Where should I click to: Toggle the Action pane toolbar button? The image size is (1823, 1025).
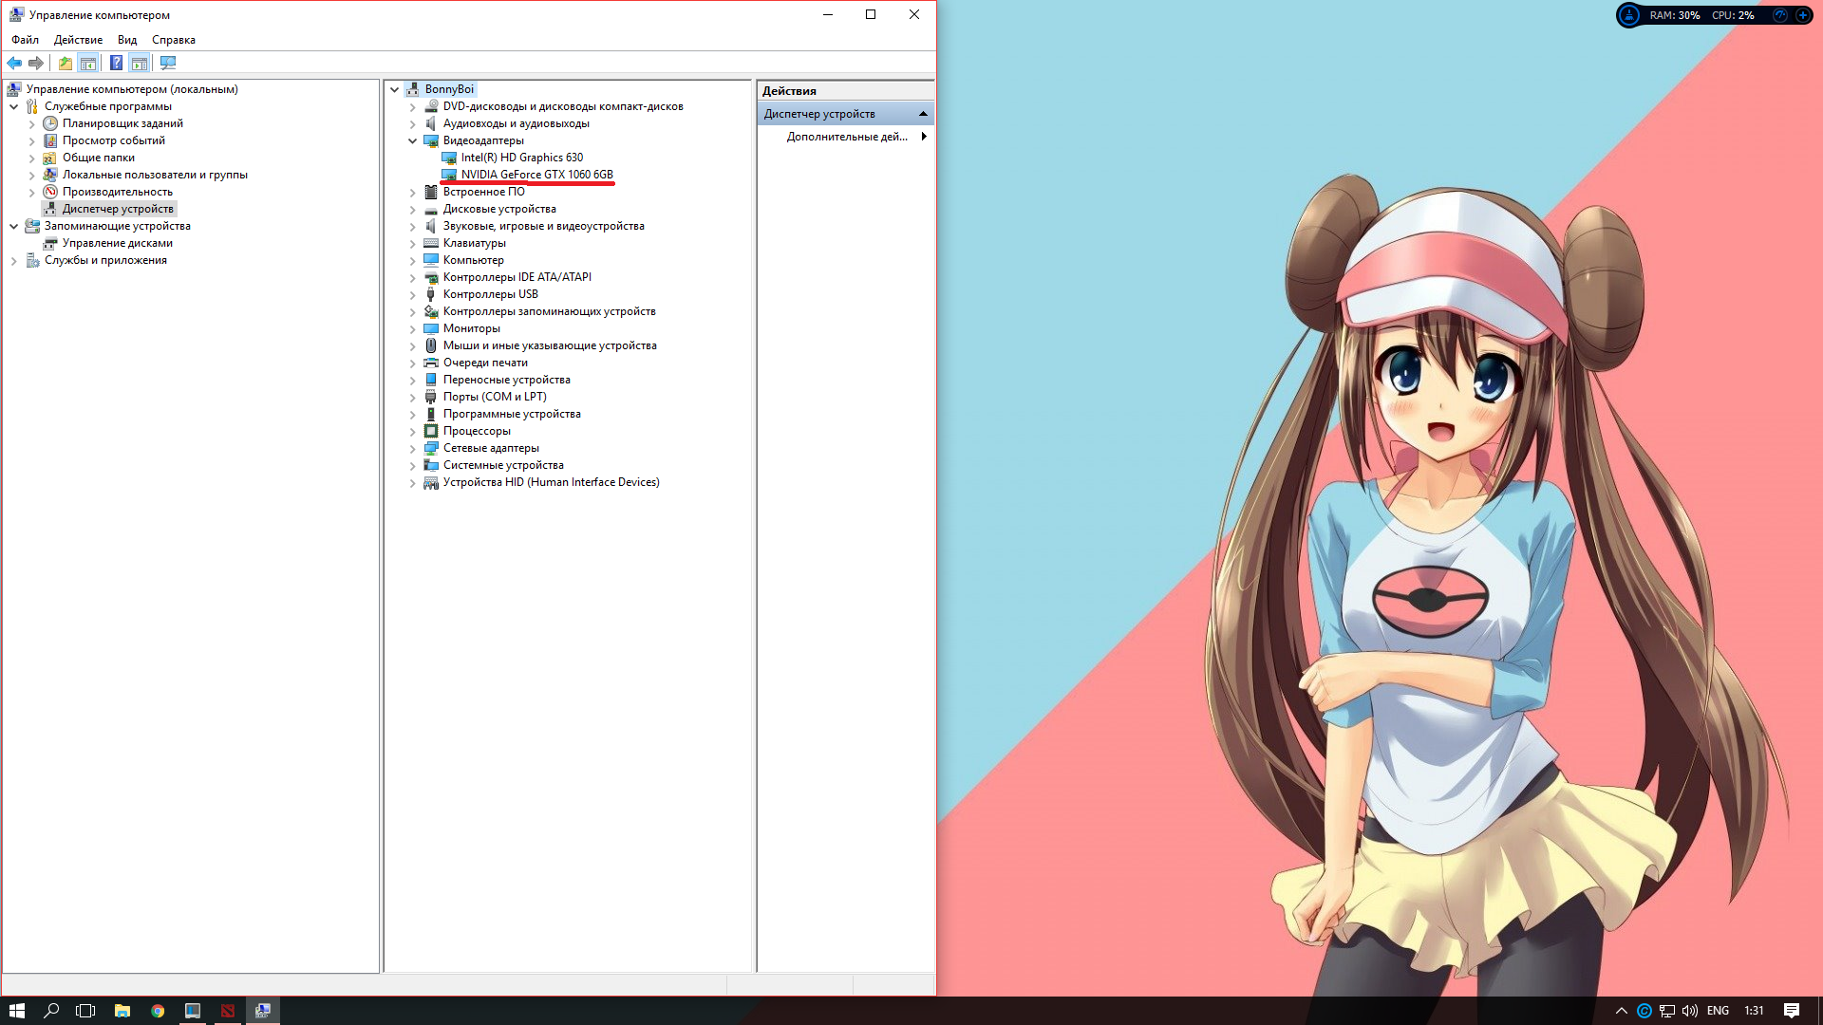(140, 63)
